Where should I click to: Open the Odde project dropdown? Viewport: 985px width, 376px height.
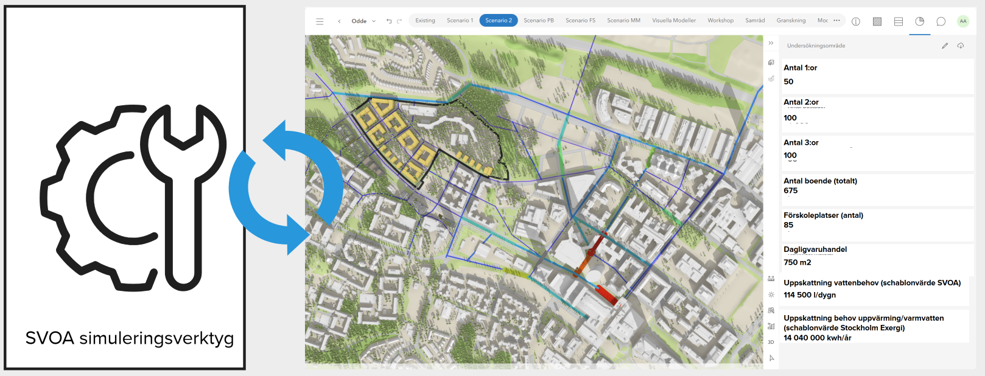363,21
